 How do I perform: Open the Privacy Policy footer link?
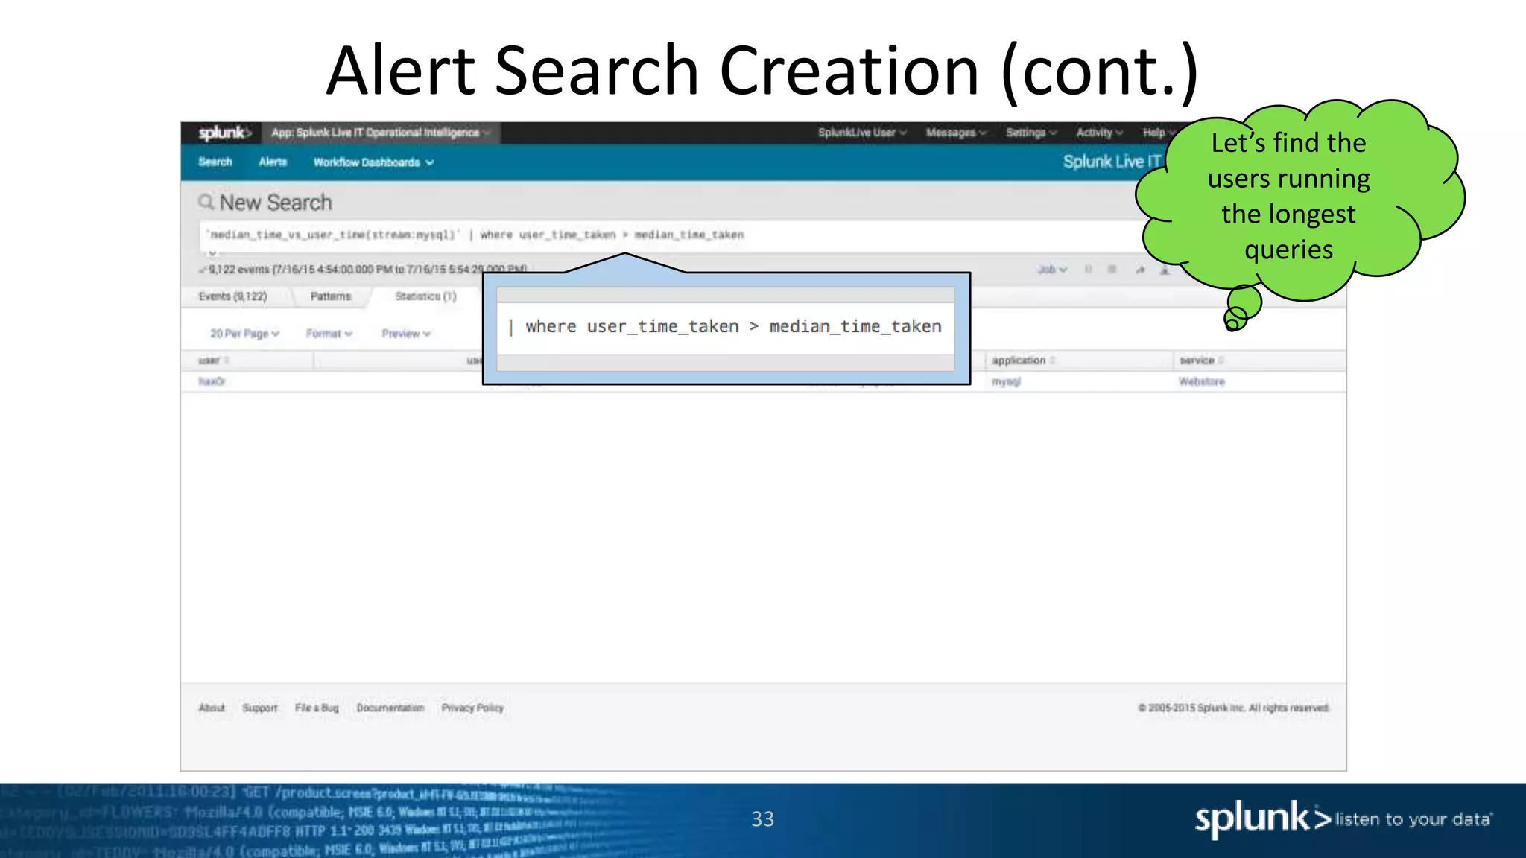[472, 708]
